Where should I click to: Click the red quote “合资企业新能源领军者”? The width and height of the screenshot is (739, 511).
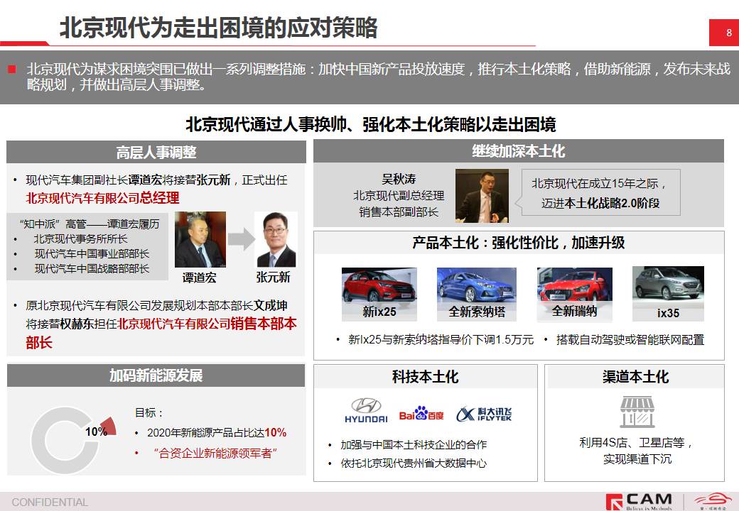(x=215, y=453)
